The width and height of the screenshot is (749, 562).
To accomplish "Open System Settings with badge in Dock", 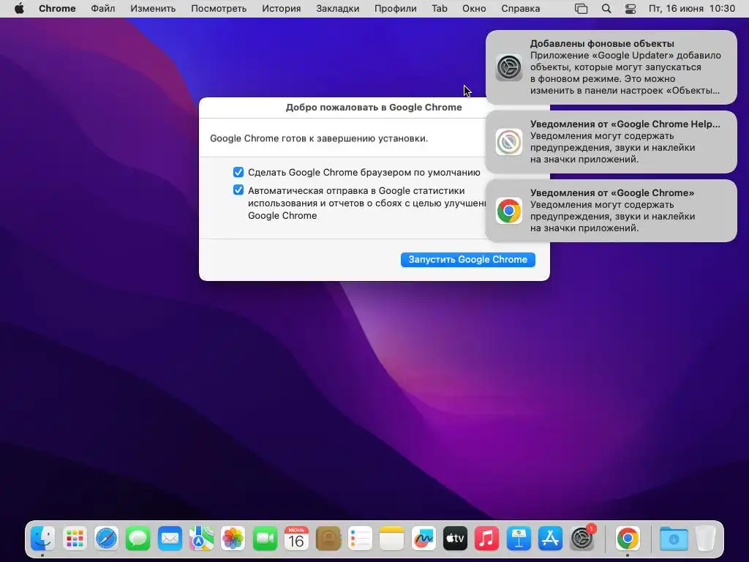I will [581, 539].
